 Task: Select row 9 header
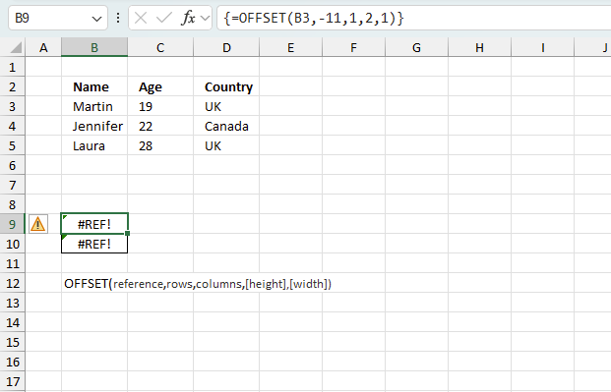click(x=13, y=224)
